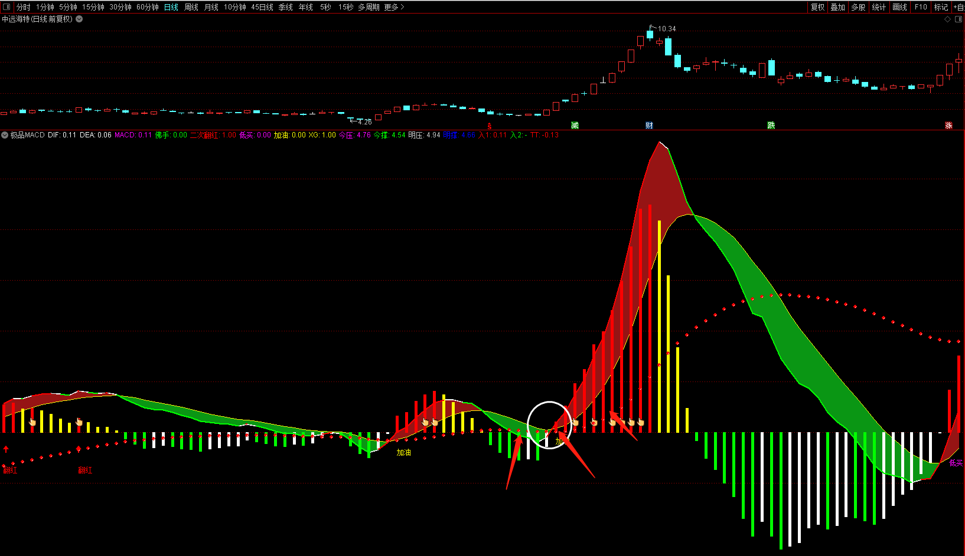
Task: Select the 月线 period tab
Action: tap(211, 7)
